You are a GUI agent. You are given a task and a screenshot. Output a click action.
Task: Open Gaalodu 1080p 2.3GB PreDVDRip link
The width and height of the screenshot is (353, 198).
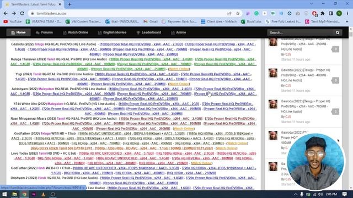click(141, 45)
